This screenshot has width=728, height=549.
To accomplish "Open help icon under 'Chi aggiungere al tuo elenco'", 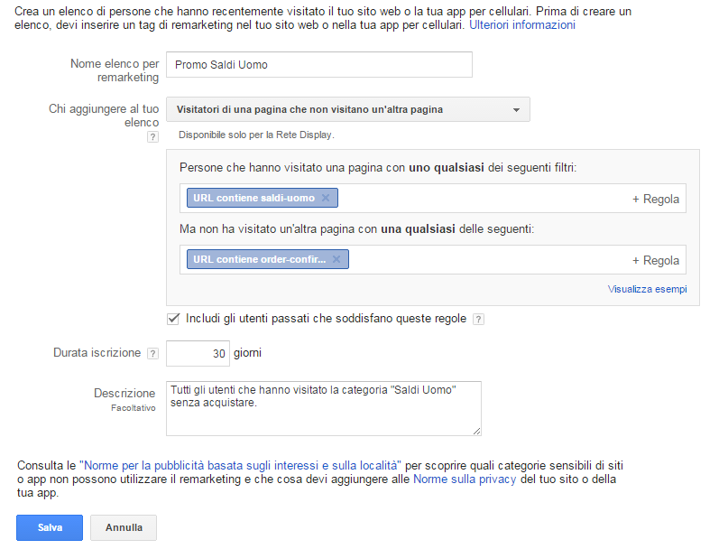I will point(152,137).
